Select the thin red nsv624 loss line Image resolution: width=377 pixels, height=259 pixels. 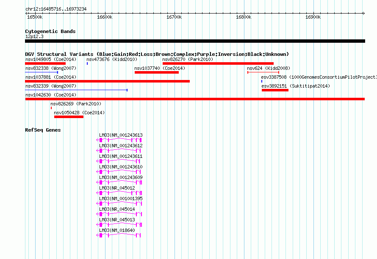263,72
